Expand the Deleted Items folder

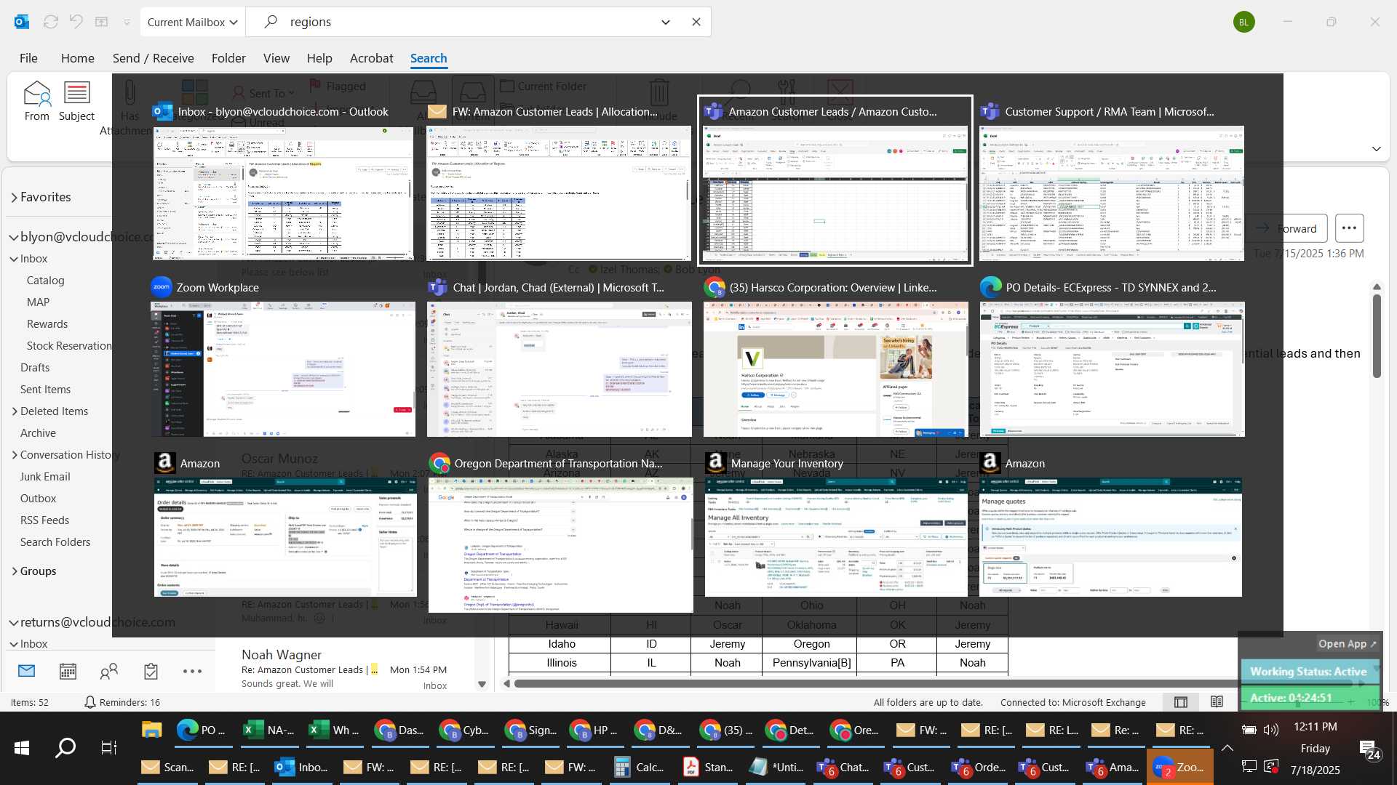tap(15, 411)
